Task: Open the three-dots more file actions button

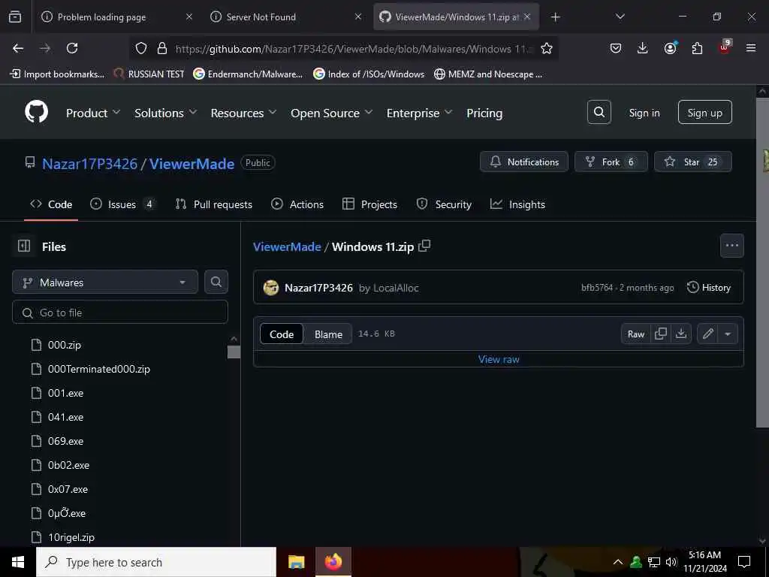Action: coord(731,246)
